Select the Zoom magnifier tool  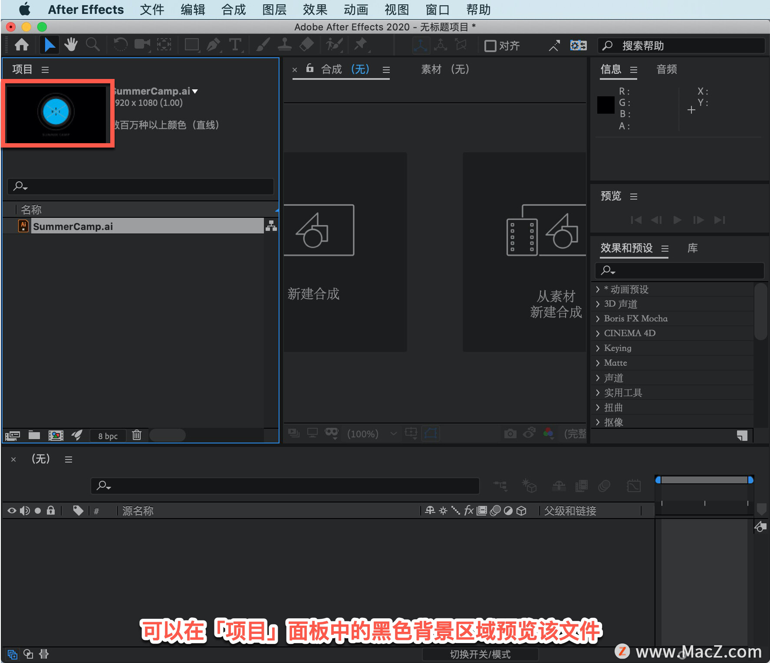92,45
